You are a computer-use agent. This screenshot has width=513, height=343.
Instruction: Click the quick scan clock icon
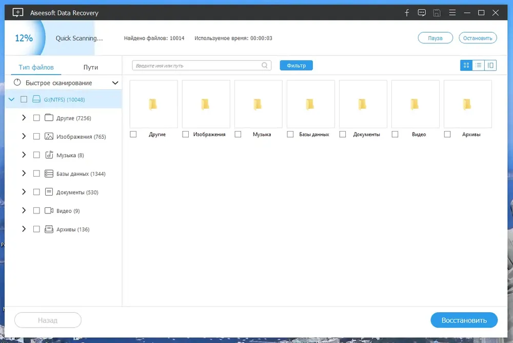[17, 82]
